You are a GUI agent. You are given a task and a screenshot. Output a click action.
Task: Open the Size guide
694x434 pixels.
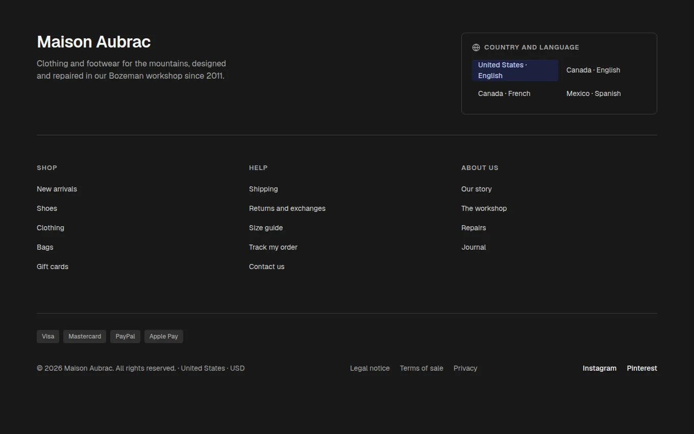(x=266, y=228)
